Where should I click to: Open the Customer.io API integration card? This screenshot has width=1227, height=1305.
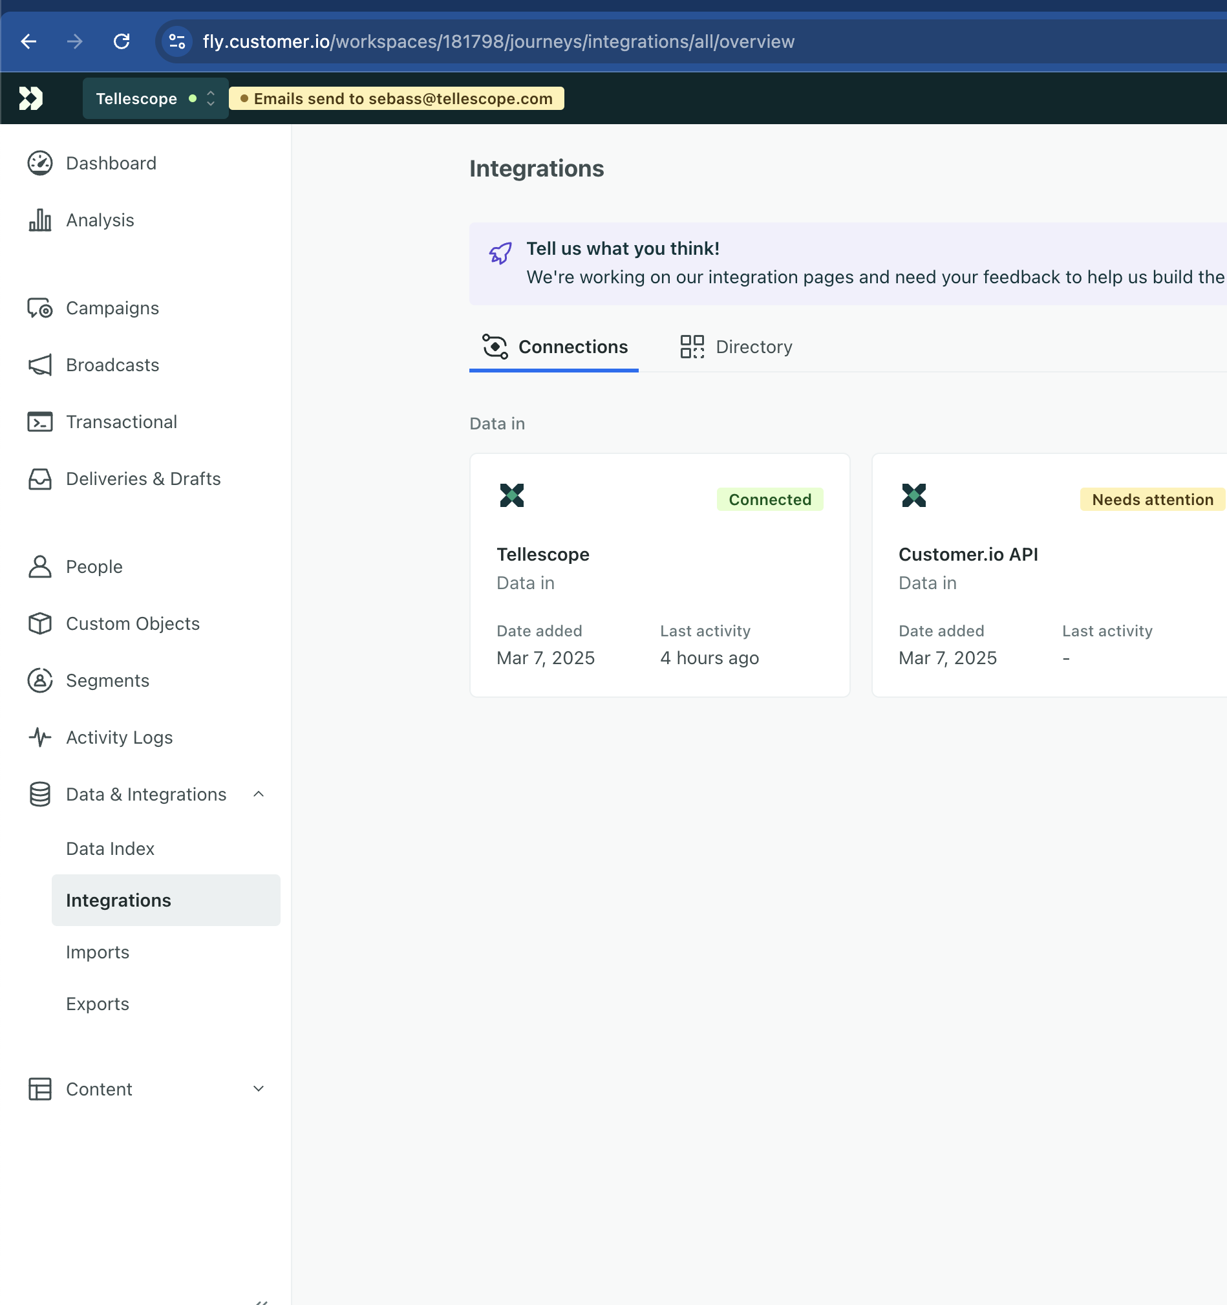(x=1049, y=575)
